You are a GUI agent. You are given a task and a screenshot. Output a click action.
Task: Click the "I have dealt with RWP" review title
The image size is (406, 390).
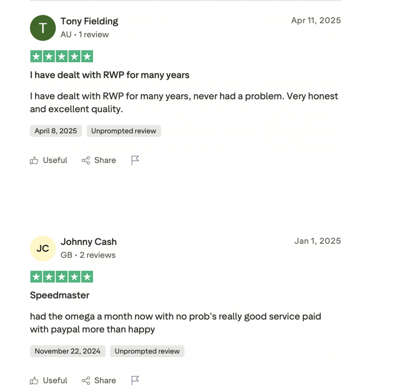109,75
